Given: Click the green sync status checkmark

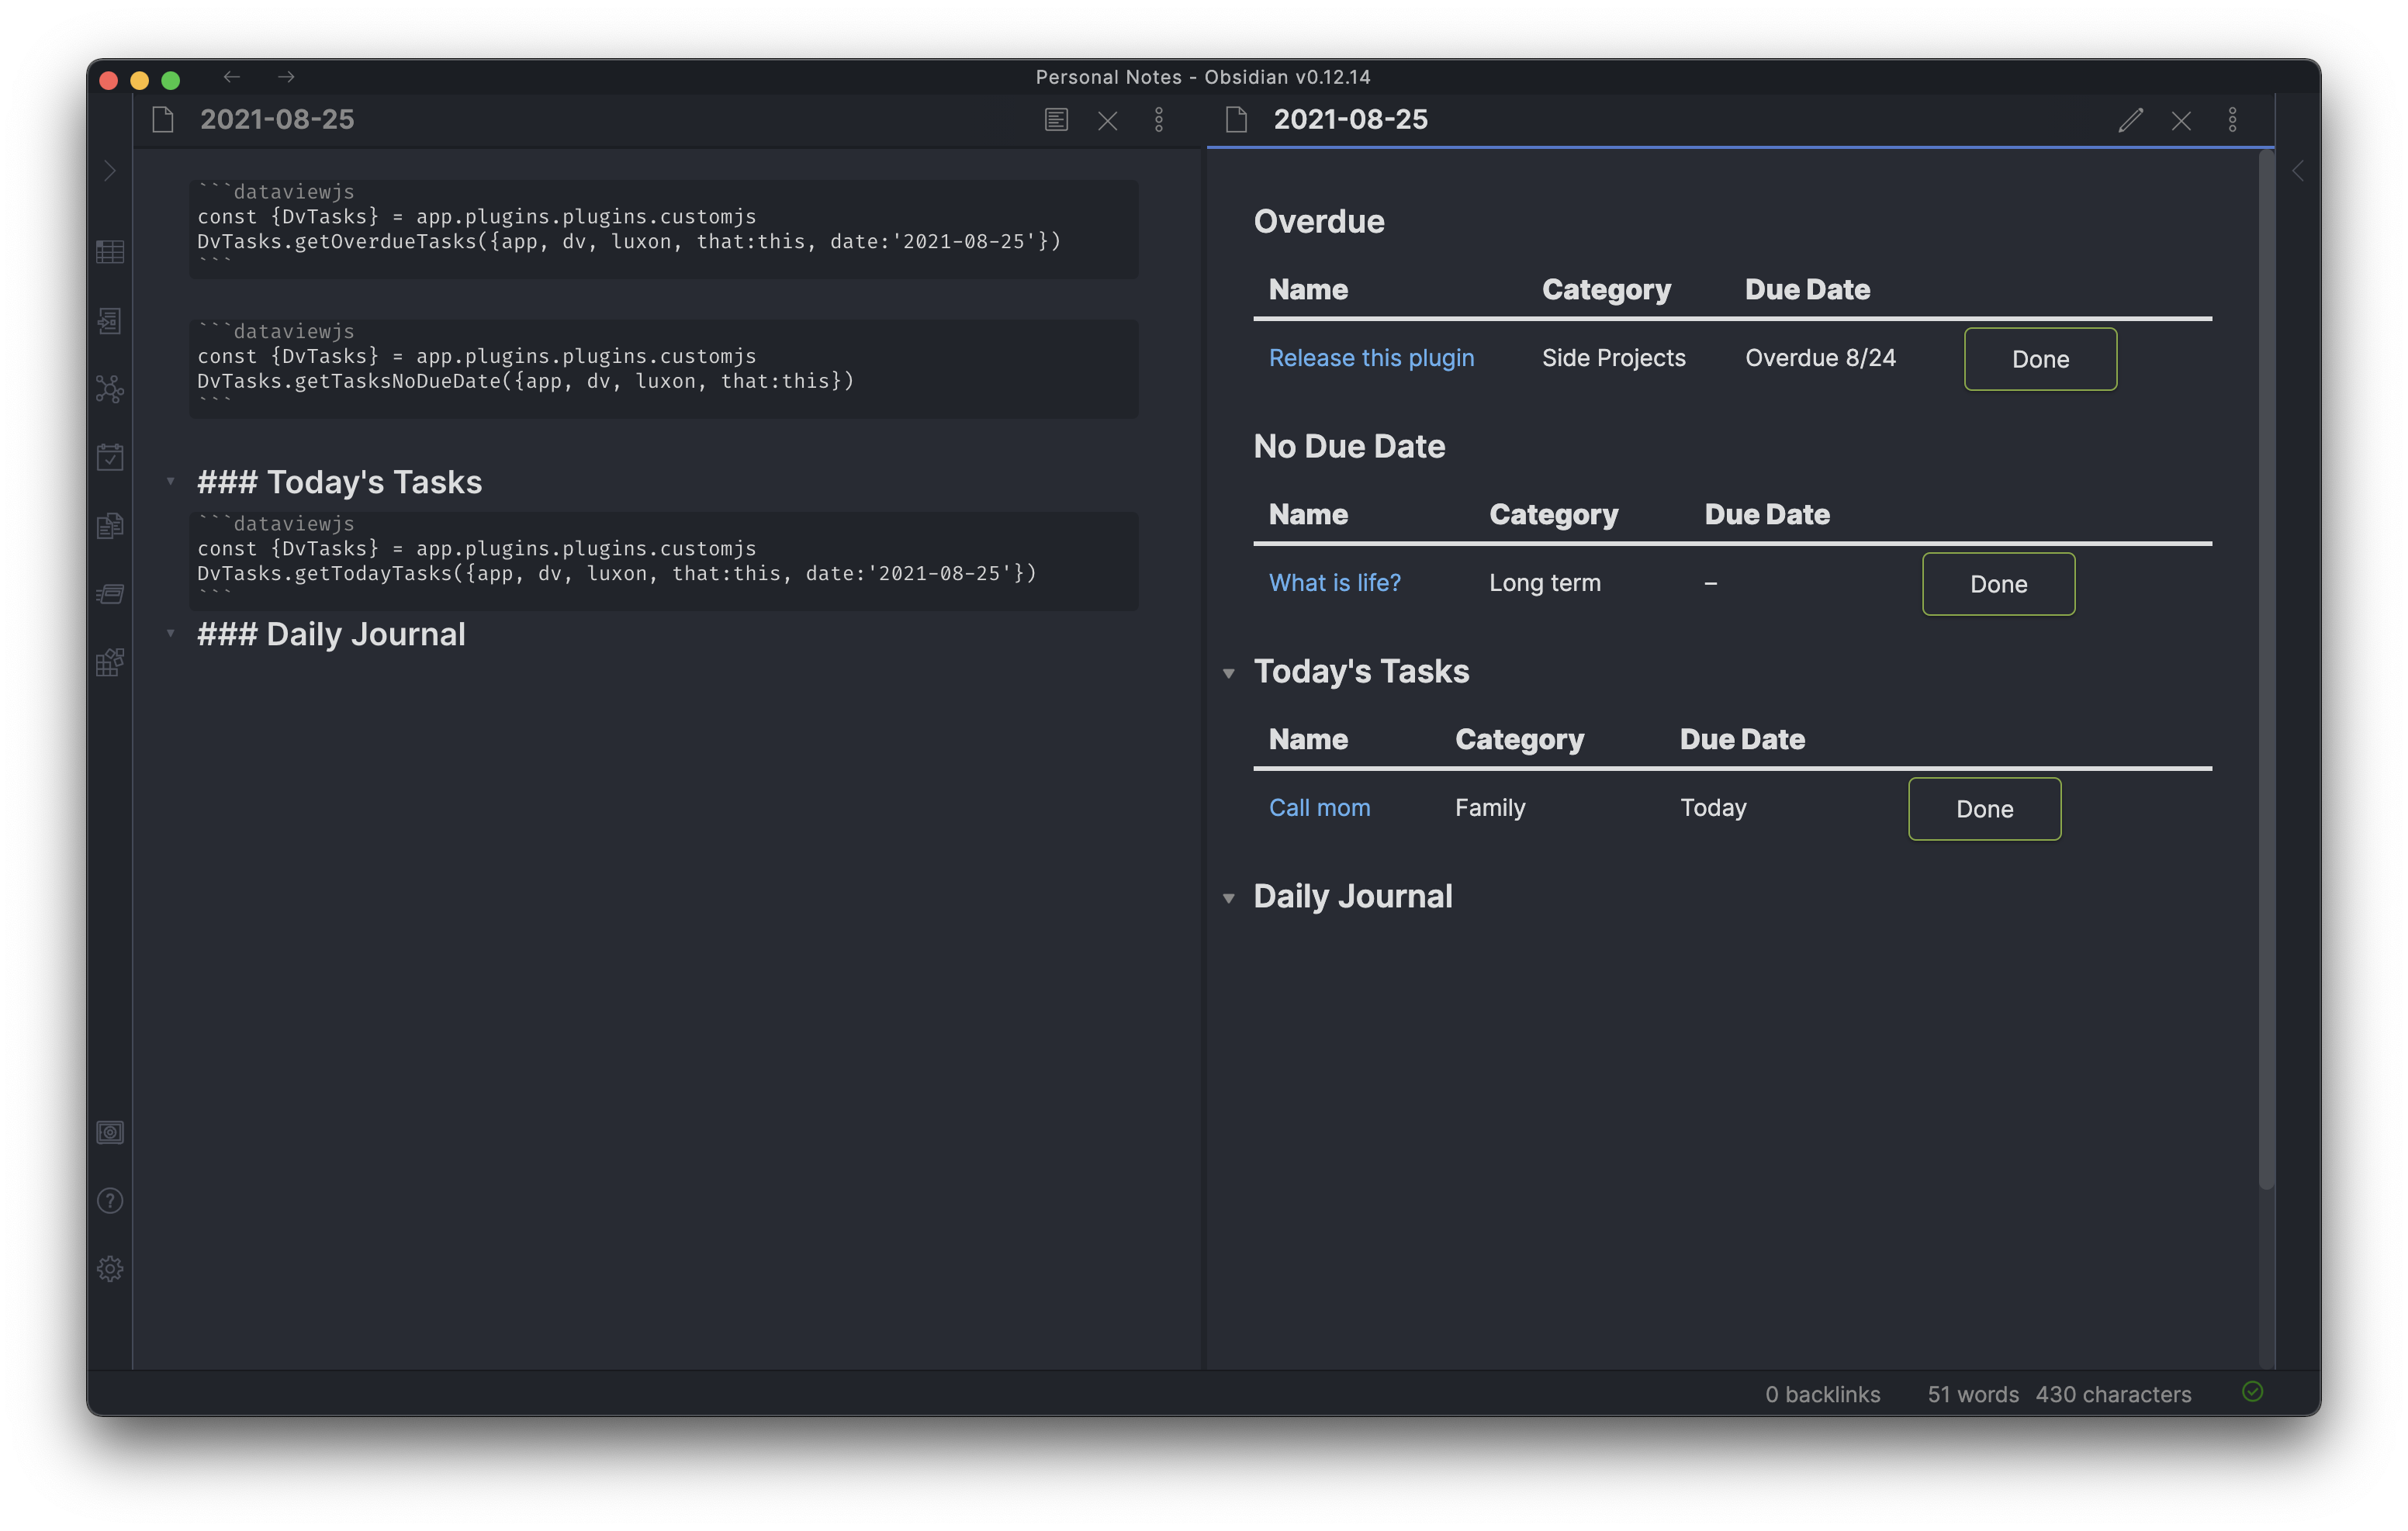Looking at the screenshot, I should click(x=2252, y=1391).
